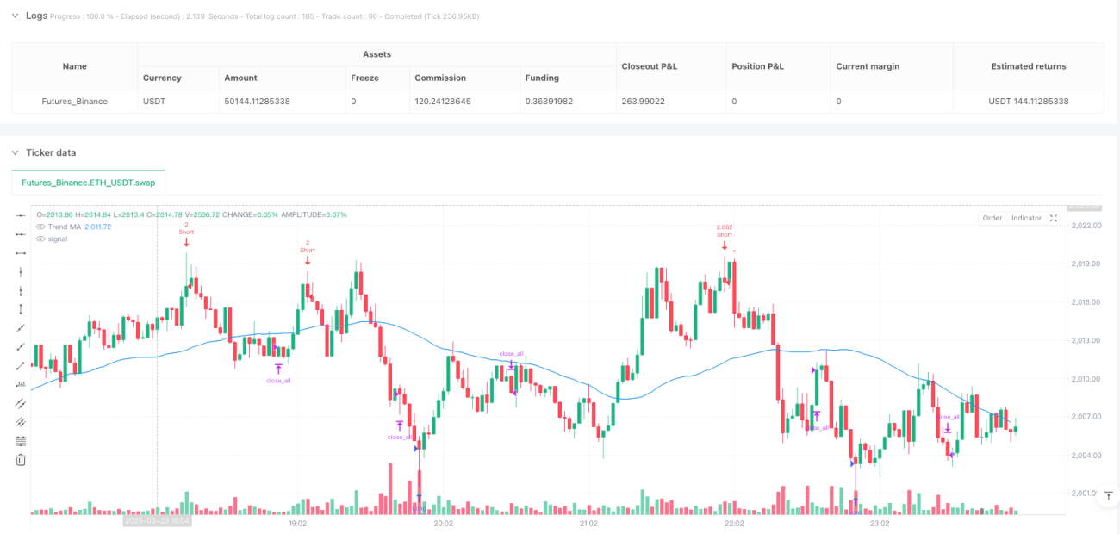
Task: Click the Estimated returns column header
Action: tap(1029, 66)
